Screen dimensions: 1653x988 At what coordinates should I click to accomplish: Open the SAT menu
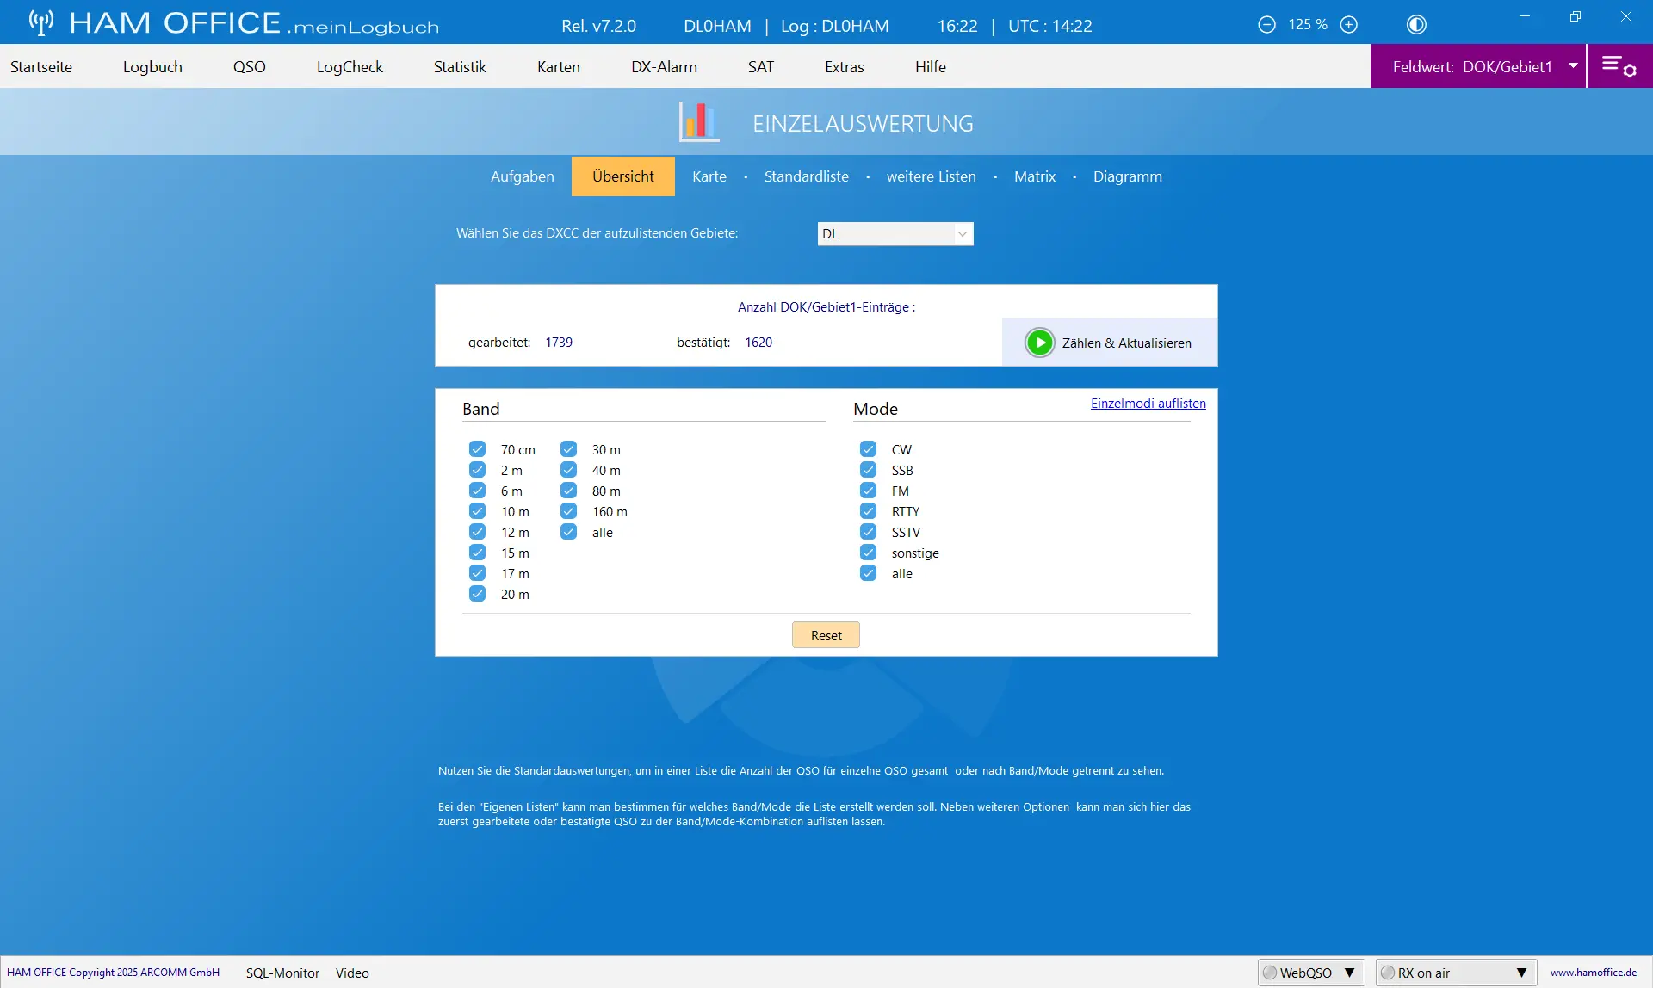pos(761,66)
